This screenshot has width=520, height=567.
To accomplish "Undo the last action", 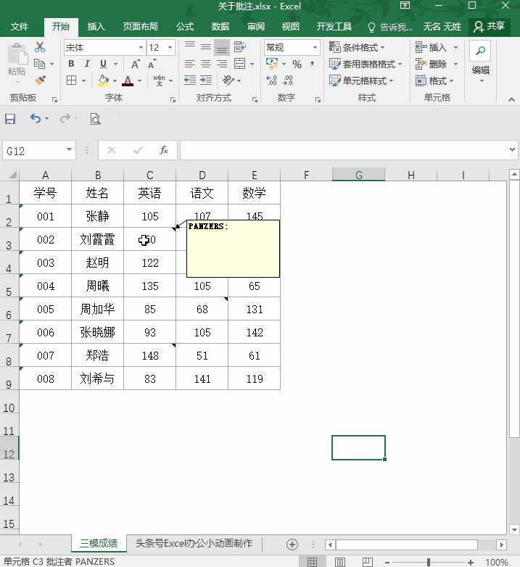I will [35, 119].
